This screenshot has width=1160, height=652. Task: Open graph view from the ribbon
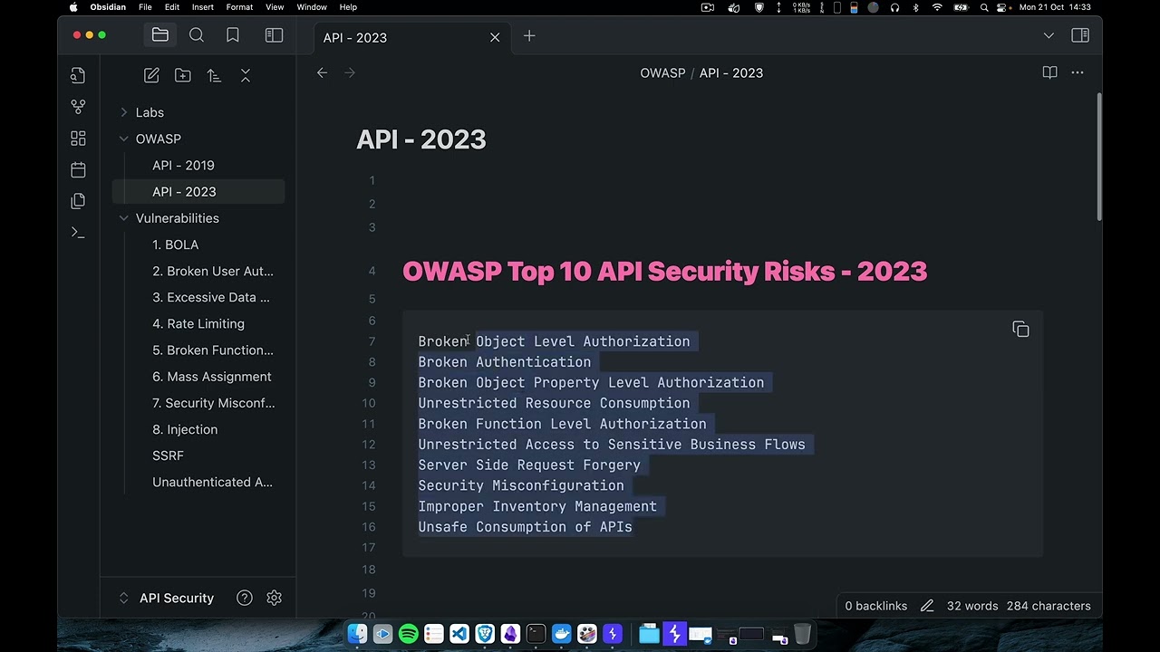78,107
